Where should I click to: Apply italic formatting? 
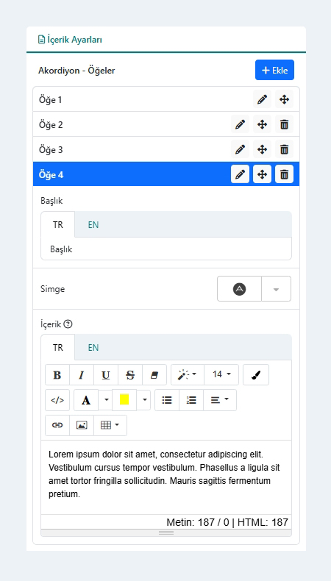coord(82,374)
